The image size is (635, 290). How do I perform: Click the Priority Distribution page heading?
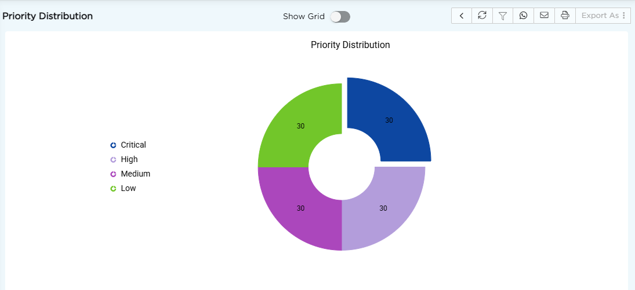[48, 16]
